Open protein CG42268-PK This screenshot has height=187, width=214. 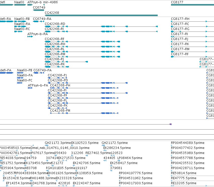click(58, 106)
